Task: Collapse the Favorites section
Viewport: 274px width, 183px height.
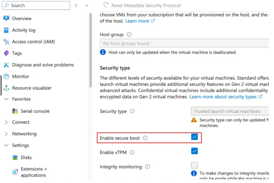Action: tap(6, 99)
